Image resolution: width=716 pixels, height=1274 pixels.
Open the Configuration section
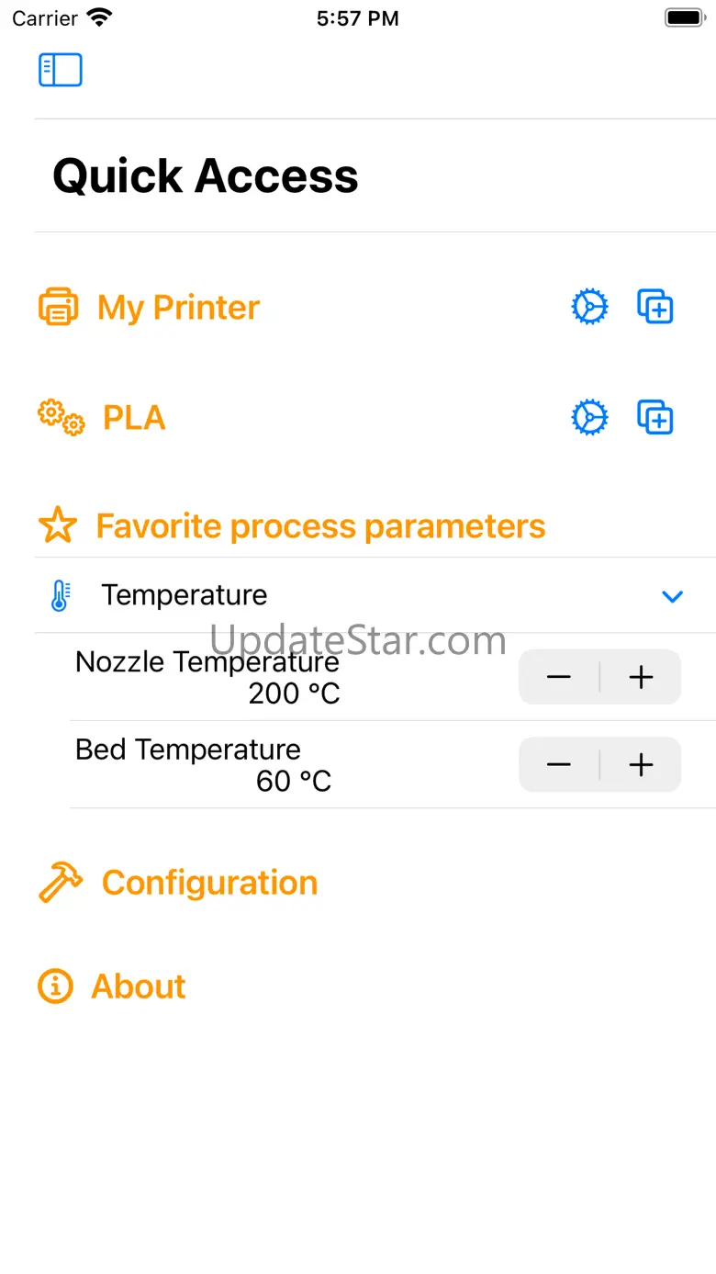click(209, 883)
